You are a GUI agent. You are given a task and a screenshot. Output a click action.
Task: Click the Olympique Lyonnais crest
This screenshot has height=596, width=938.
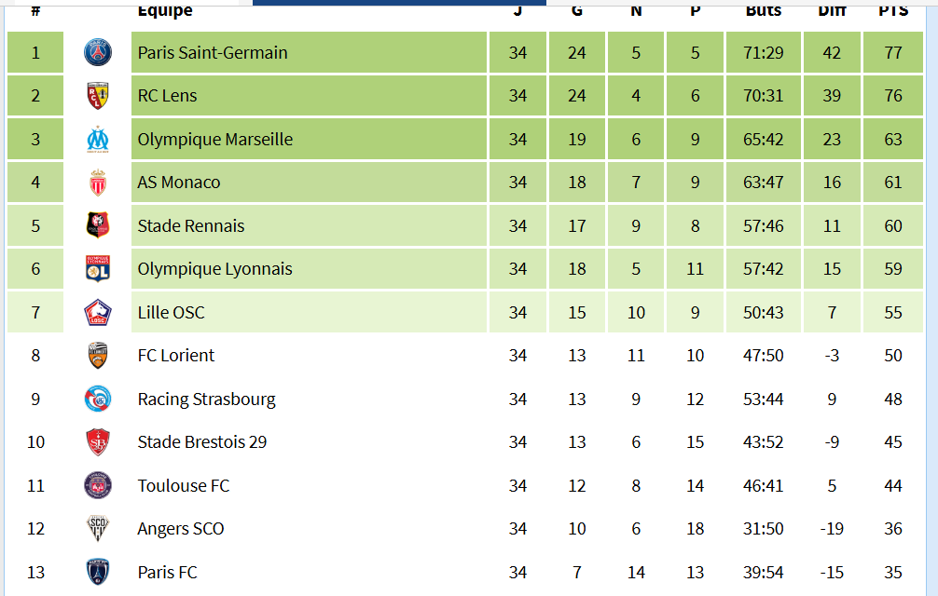[97, 269]
